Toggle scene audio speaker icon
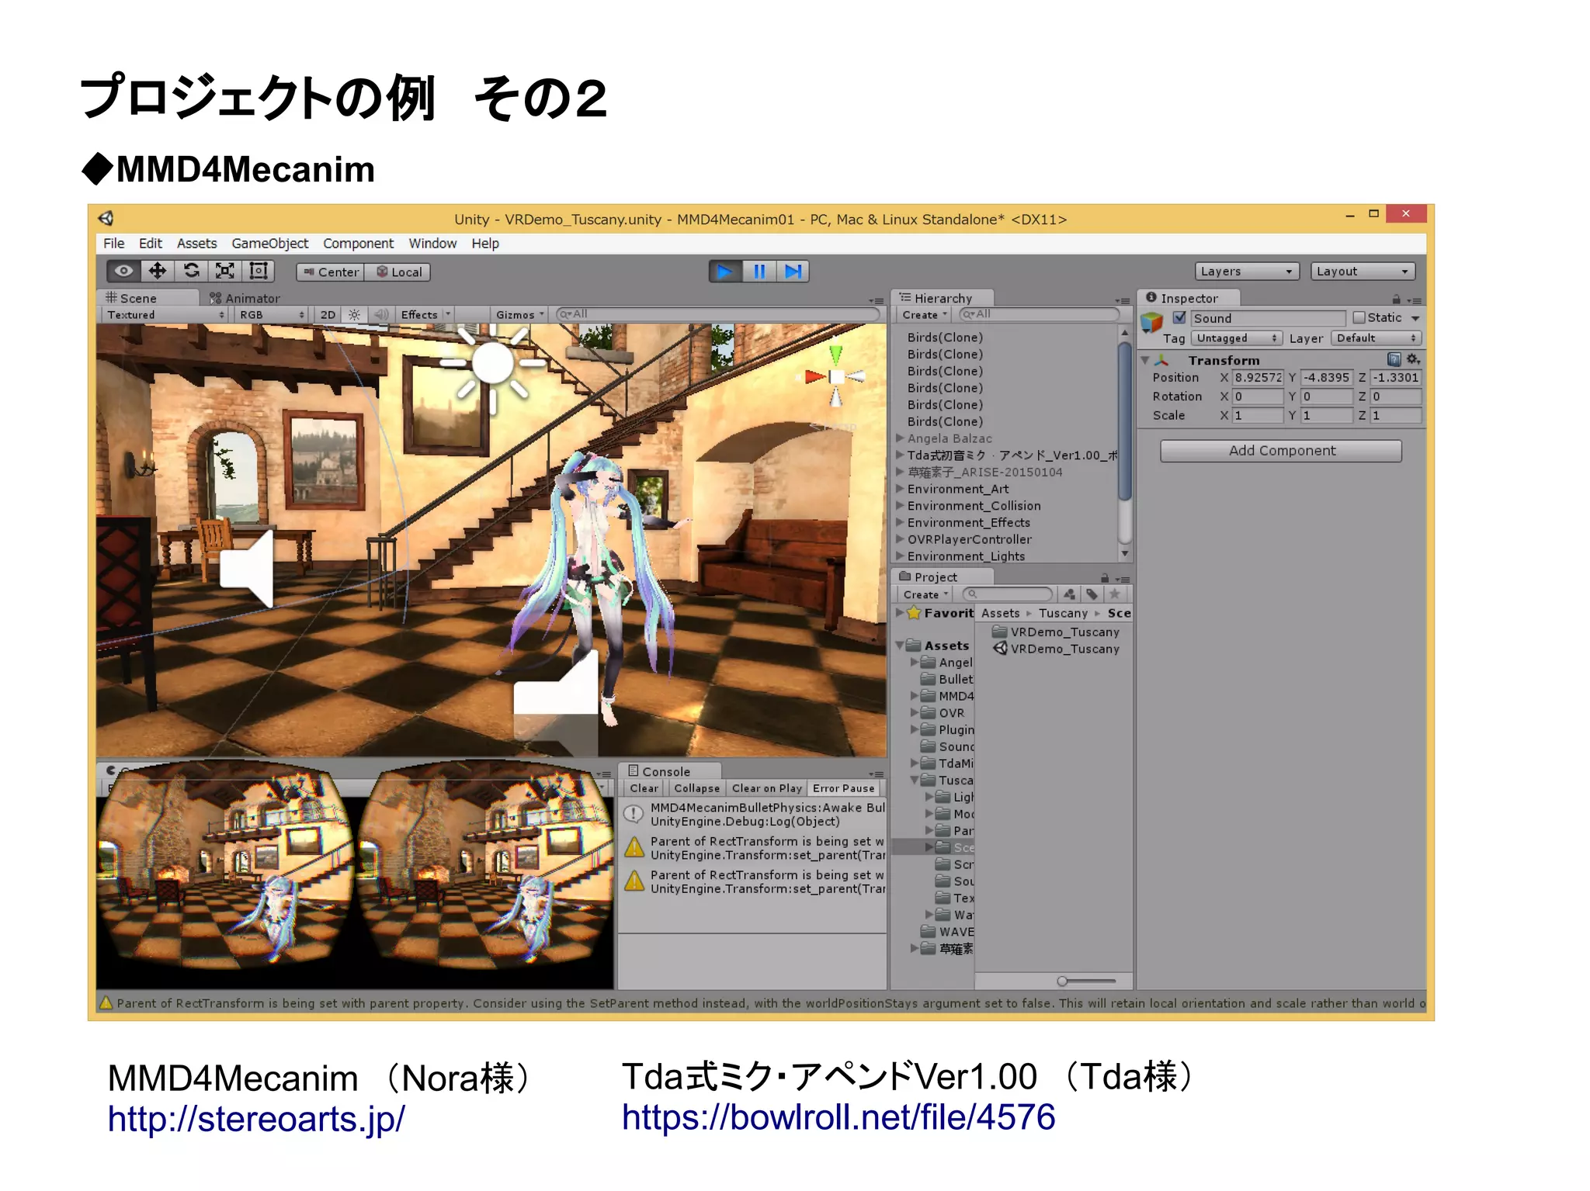1590x1191 pixels. click(380, 314)
